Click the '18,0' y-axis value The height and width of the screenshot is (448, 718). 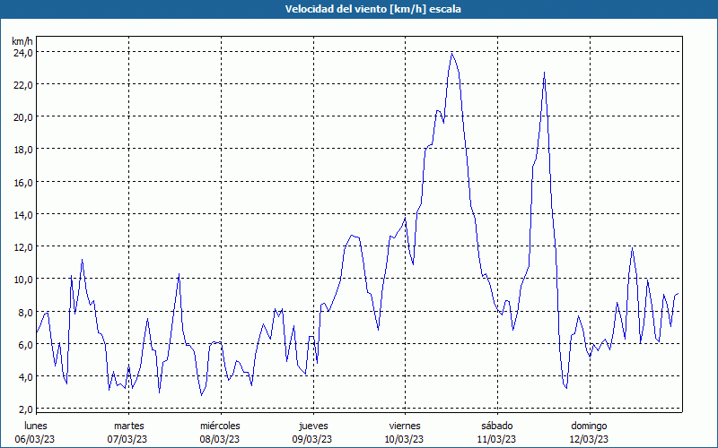coord(23,150)
